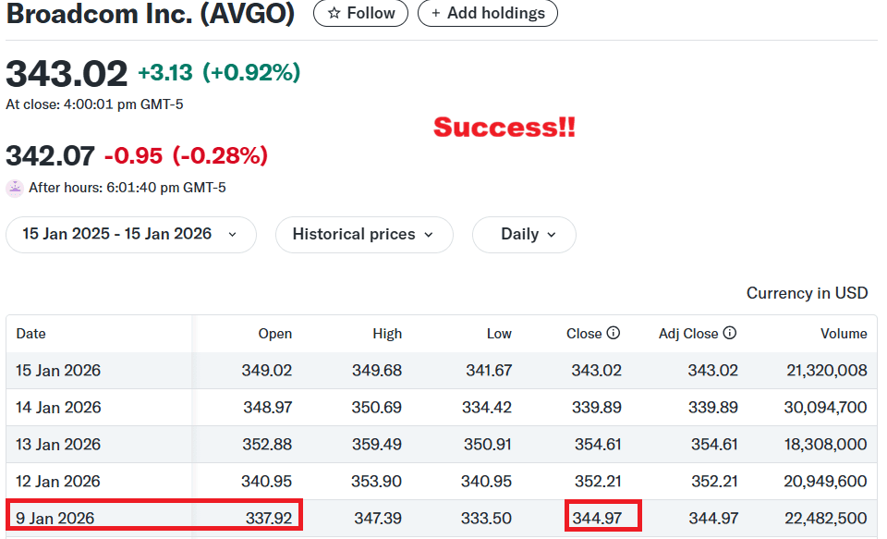The height and width of the screenshot is (539, 887).
Task: Click the info icon beside Close header
Action: (613, 333)
